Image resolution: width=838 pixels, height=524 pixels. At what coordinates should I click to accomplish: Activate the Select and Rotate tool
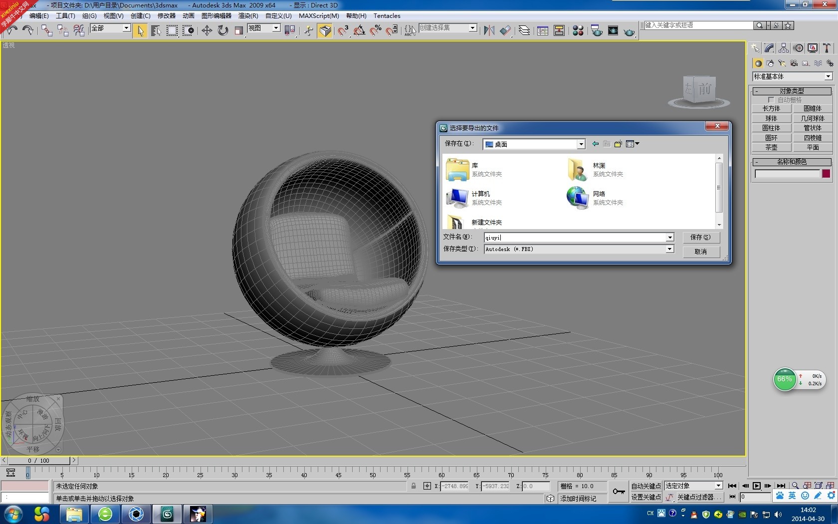point(223,31)
